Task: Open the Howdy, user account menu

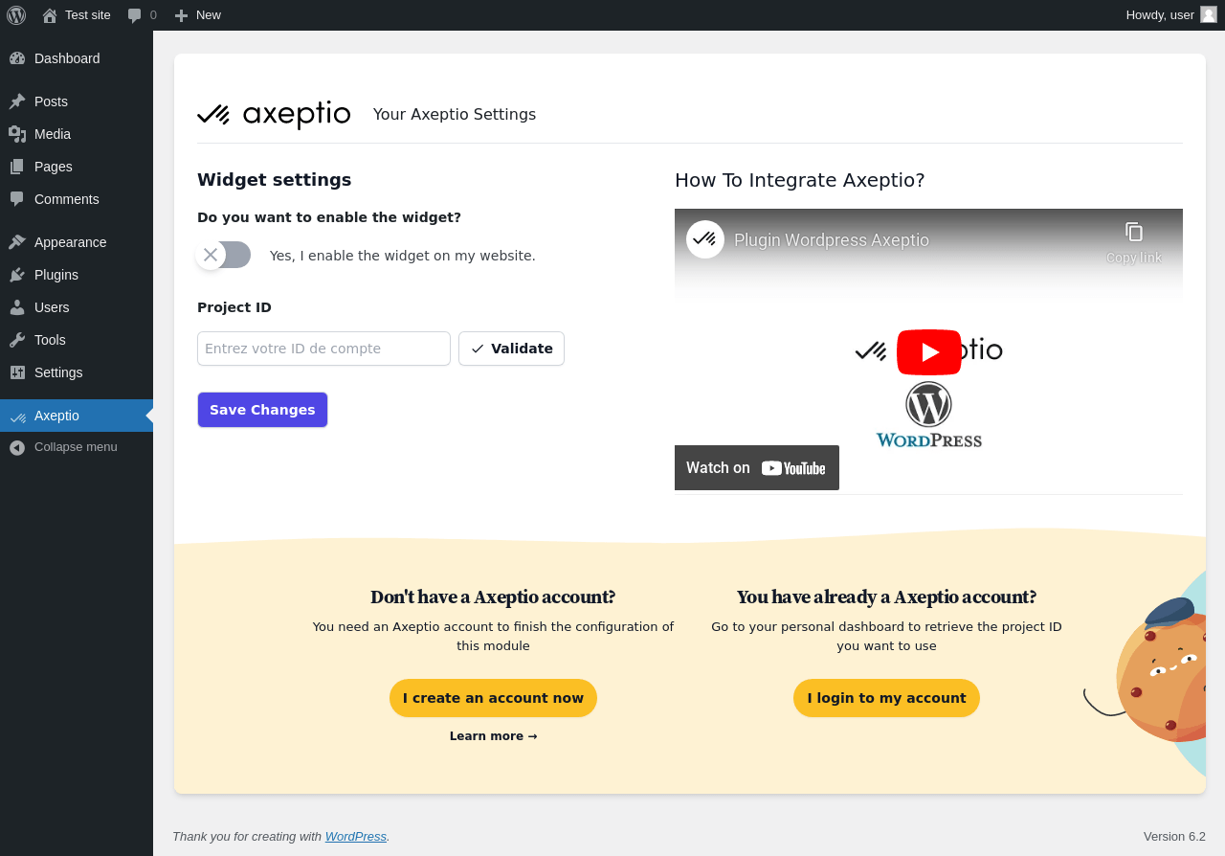Action: click(x=1170, y=15)
